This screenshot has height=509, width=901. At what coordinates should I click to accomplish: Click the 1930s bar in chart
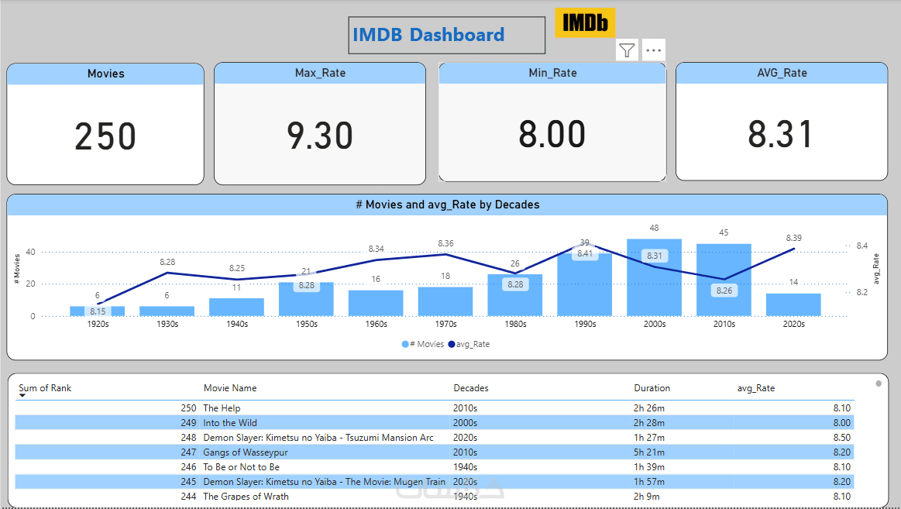(x=167, y=311)
